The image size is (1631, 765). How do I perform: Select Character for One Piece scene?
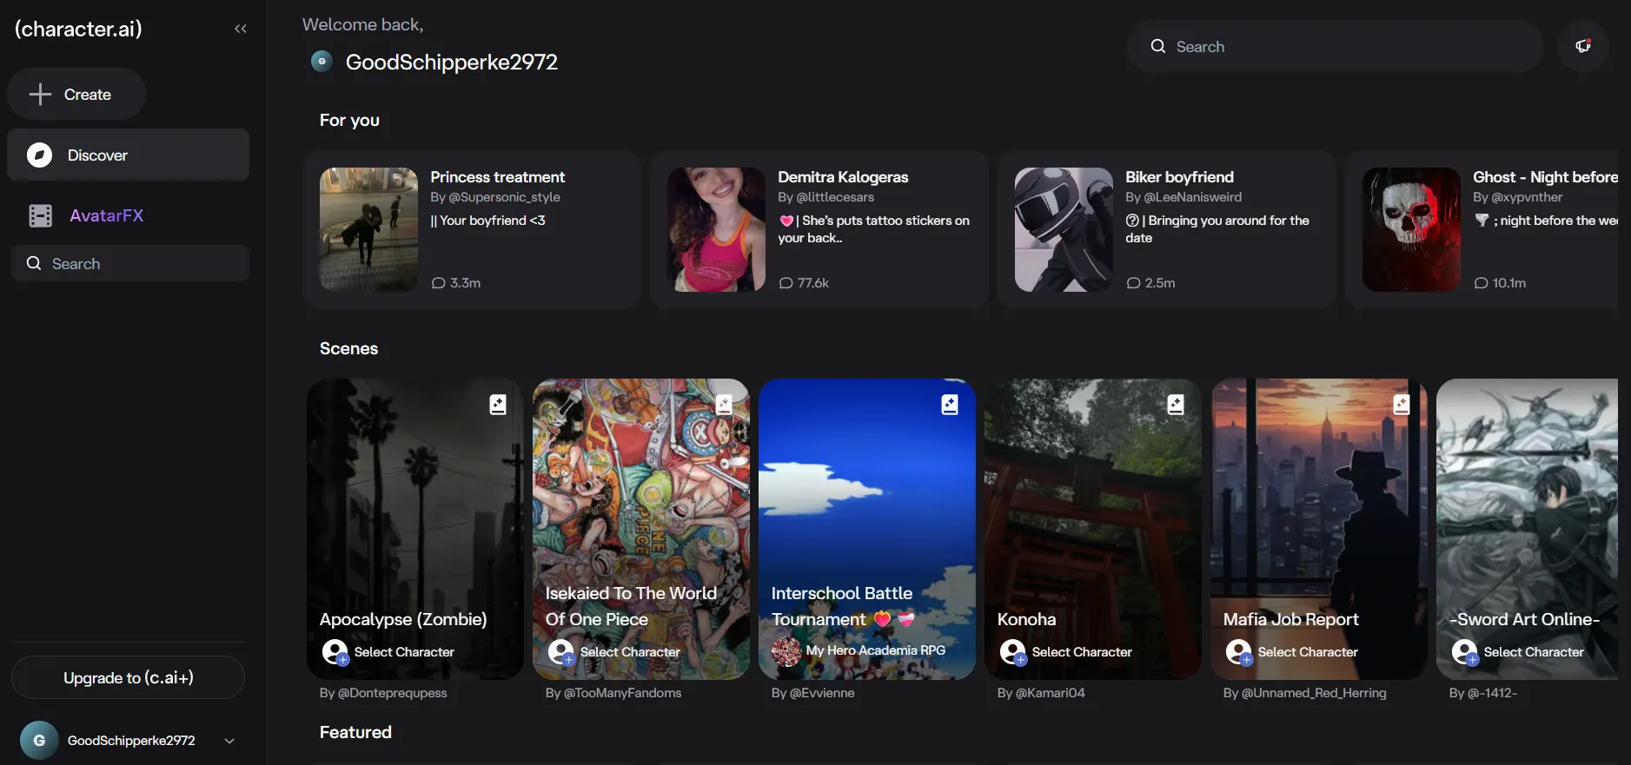tap(614, 651)
